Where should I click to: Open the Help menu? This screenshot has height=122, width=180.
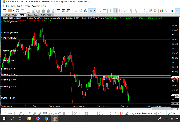(43, 6)
